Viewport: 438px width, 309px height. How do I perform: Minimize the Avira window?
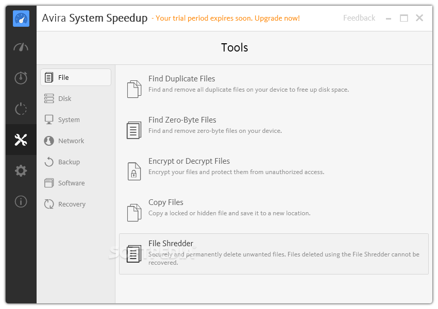[389, 19]
